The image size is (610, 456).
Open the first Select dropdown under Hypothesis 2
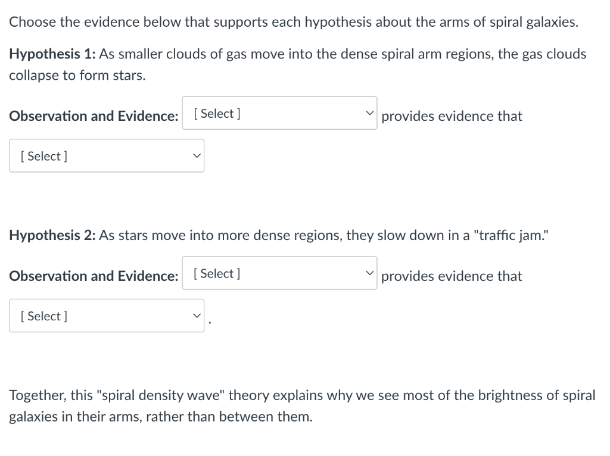279,272
